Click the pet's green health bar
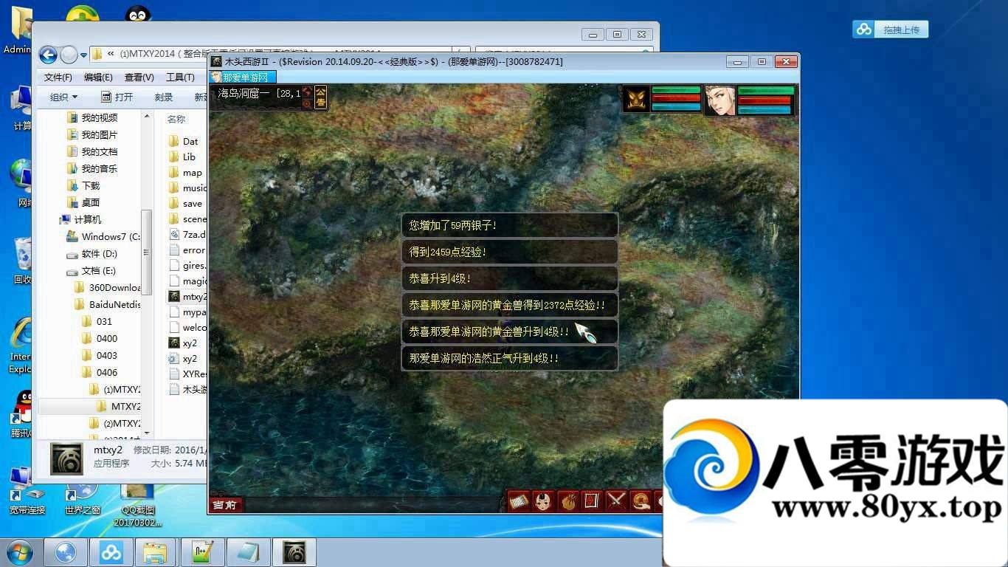Image resolution: width=1008 pixels, height=567 pixels. pyautogui.click(x=676, y=90)
